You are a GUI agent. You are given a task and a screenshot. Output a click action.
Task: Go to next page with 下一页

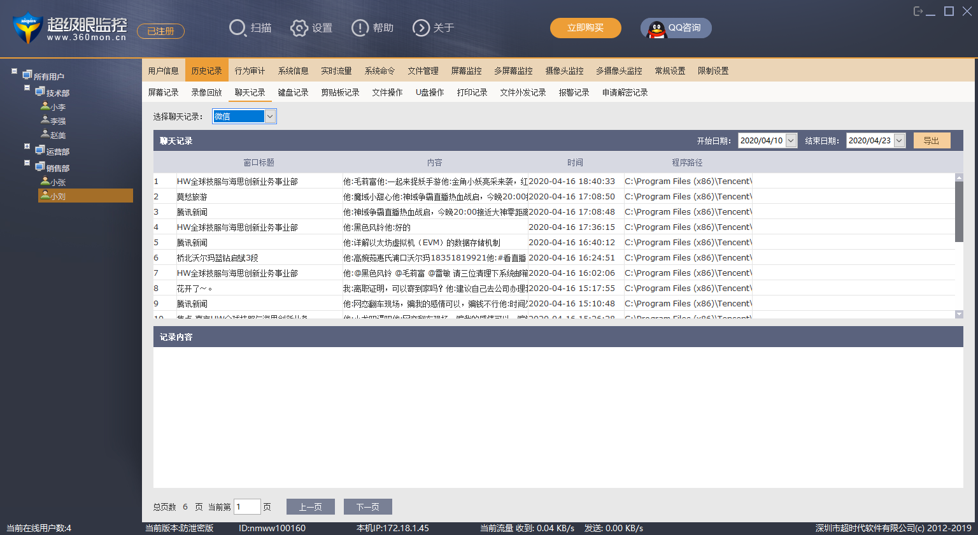(x=367, y=507)
